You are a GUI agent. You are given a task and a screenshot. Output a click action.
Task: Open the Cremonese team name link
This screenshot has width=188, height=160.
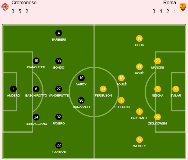(24, 3)
